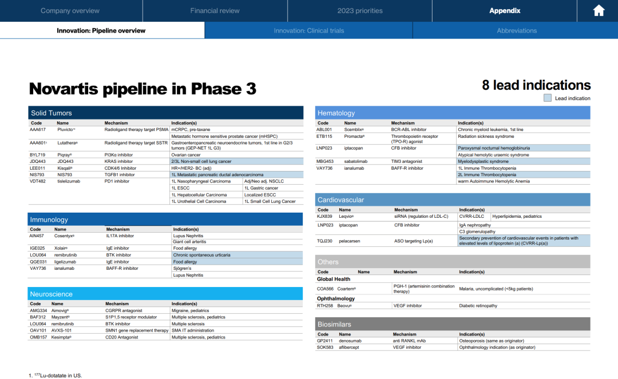
Task: Click the Lead indication legend swatch
Action: click(x=548, y=98)
